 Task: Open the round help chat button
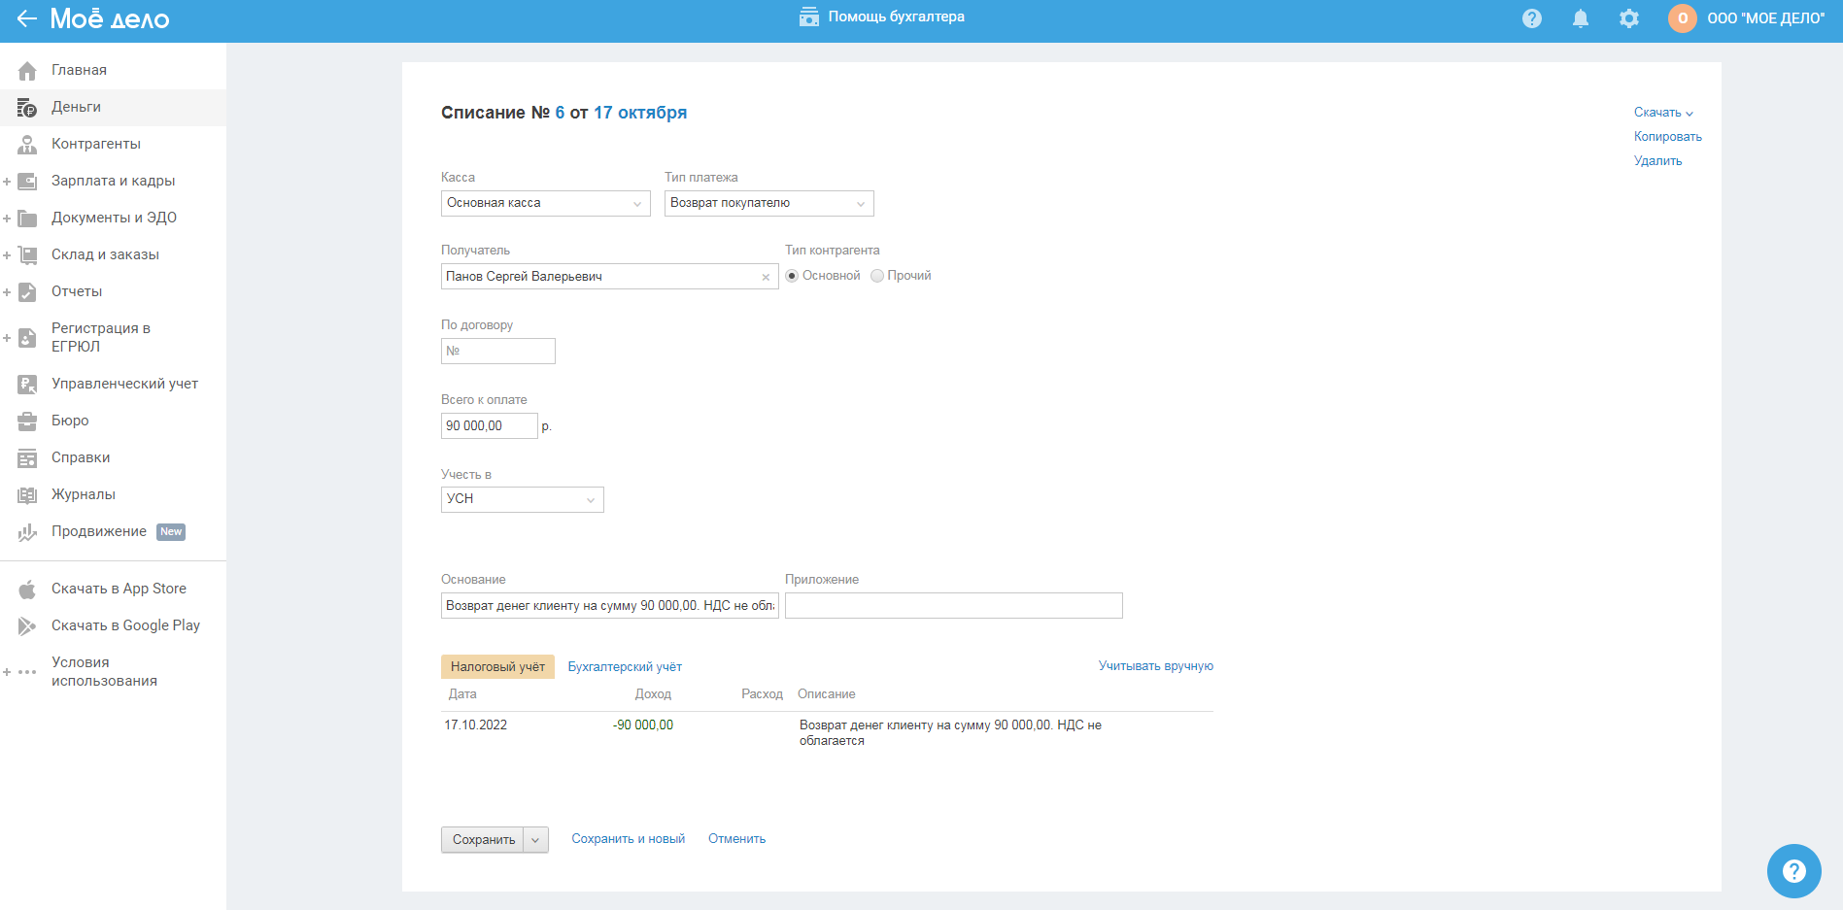(x=1793, y=871)
